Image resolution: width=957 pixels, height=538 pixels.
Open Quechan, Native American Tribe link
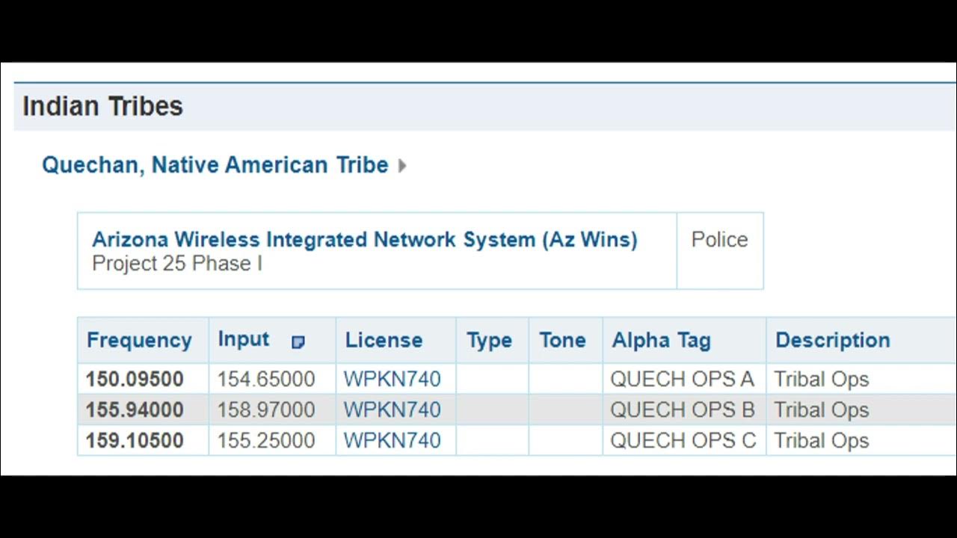tap(215, 164)
